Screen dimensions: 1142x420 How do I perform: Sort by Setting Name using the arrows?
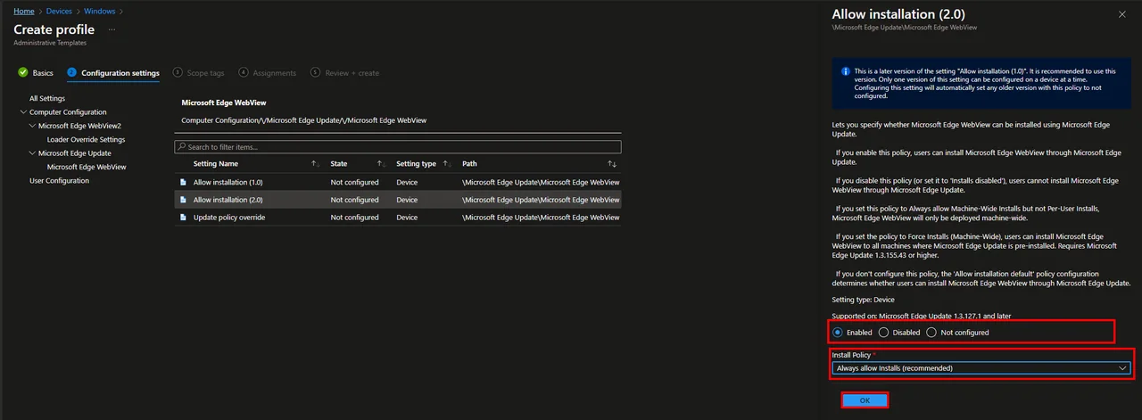point(315,164)
